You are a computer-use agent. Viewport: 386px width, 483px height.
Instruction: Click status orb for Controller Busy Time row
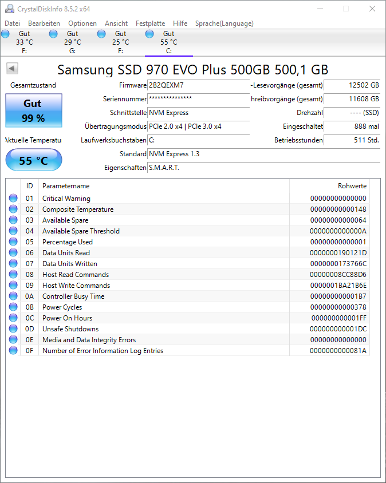[x=13, y=296]
